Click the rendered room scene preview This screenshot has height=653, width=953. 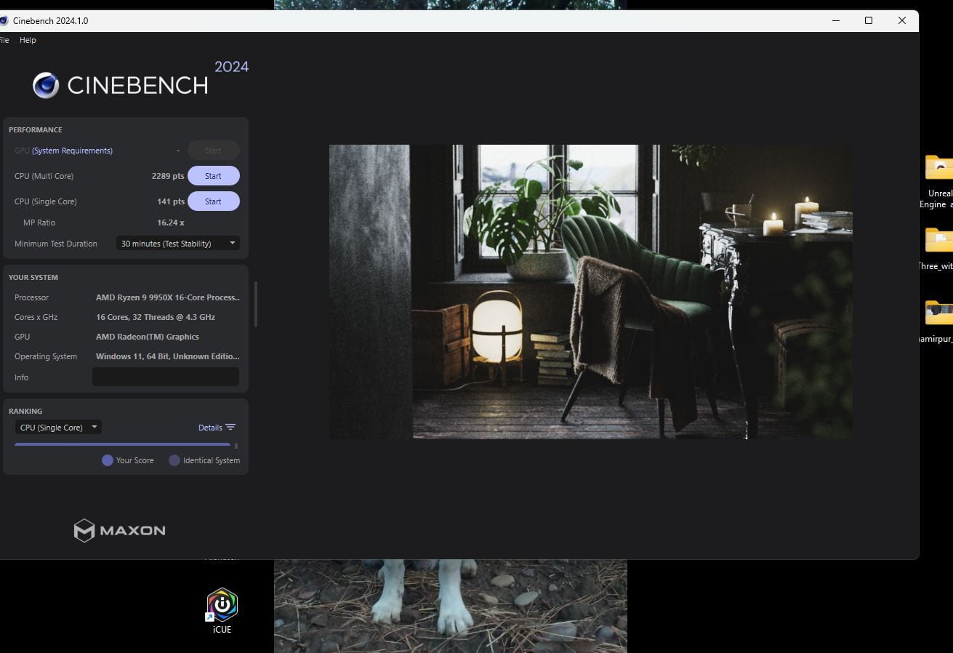click(590, 292)
